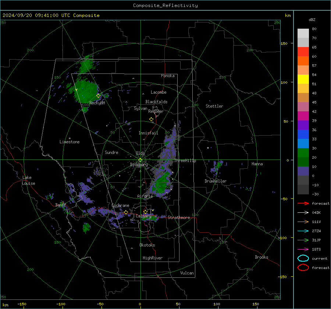Viewport: 331px width, 309px height.
Task: Click the Sundre label
Action: click(x=111, y=152)
